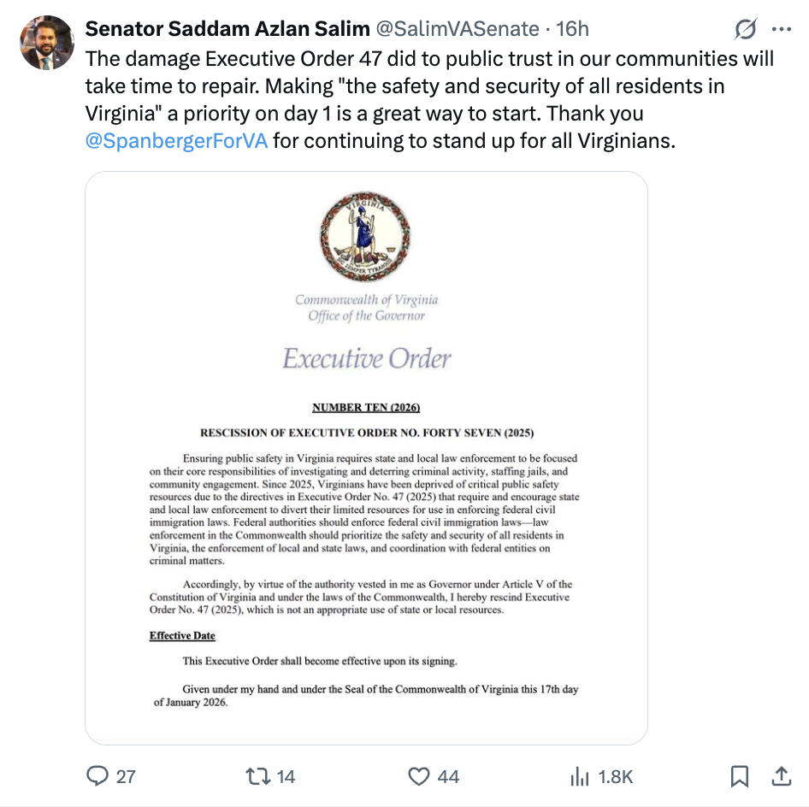
Task: Click the reply speech bubble icon
Action: coord(98,776)
